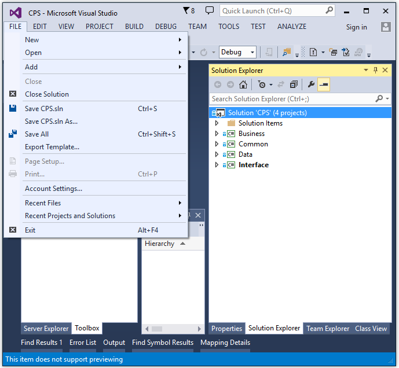
Task: Open the Error List tab
Action: 83,343
